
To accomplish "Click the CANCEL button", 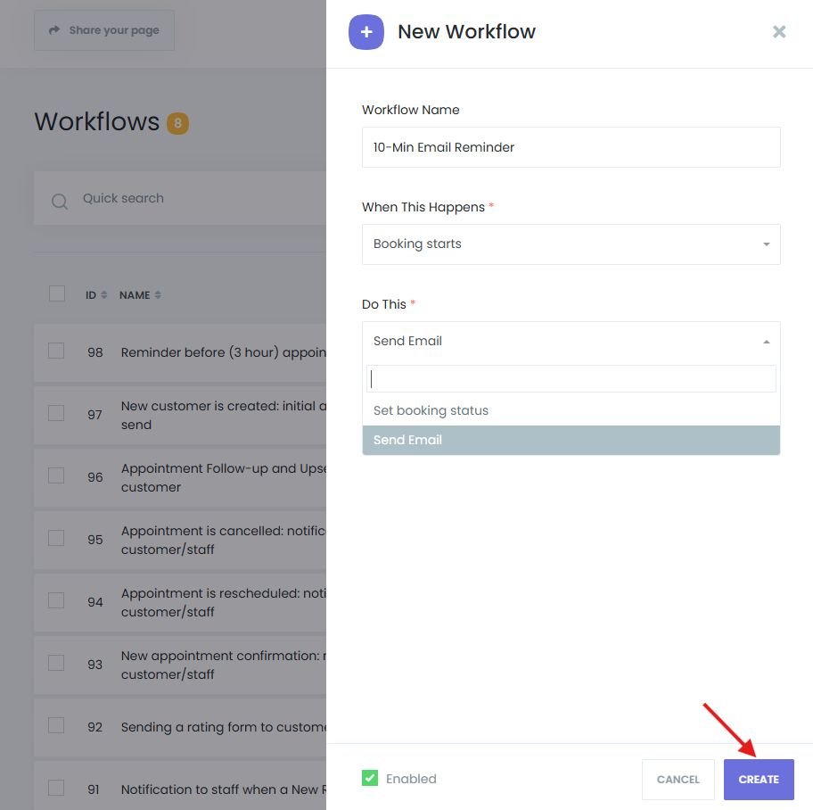I will click(677, 779).
